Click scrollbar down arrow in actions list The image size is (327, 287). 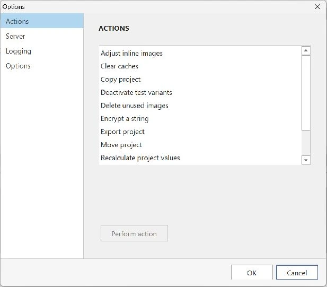click(x=306, y=160)
